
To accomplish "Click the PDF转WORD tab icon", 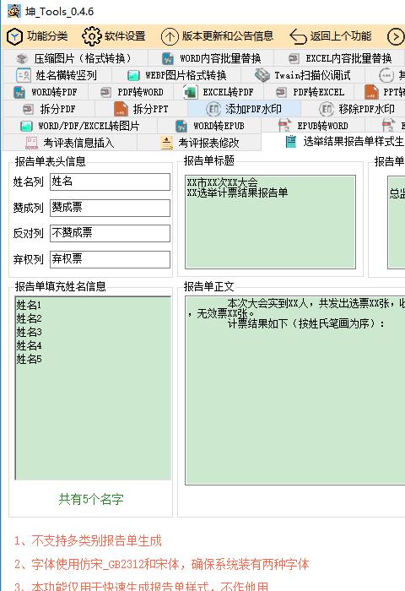I will (105, 92).
